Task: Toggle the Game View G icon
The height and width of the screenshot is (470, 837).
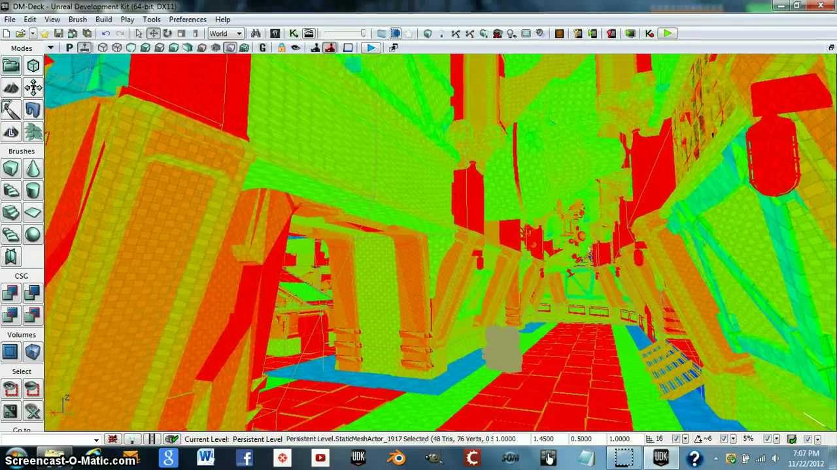Action: point(263,48)
